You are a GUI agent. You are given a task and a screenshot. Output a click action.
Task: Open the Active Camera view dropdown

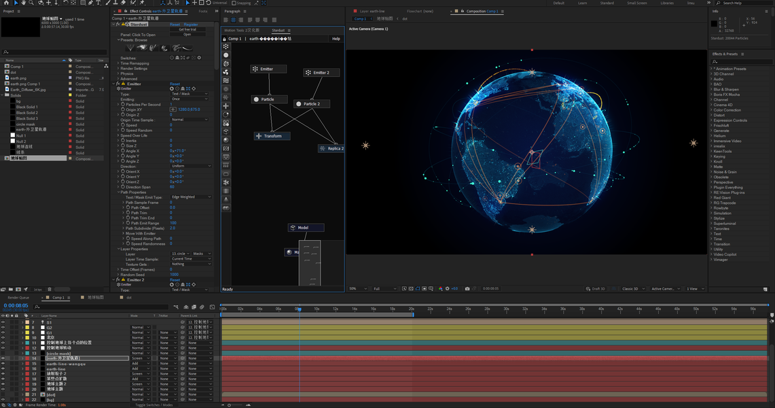point(665,288)
